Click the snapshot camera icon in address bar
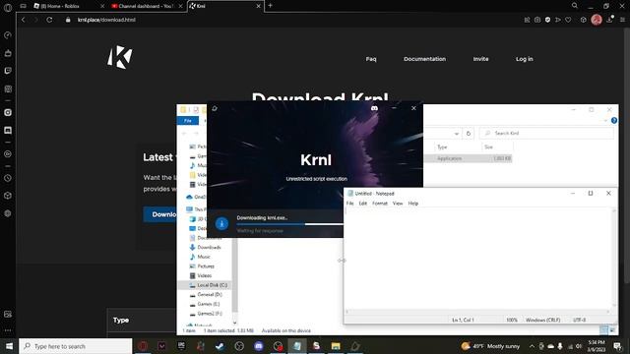The height and width of the screenshot is (354, 630). point(537,20)
